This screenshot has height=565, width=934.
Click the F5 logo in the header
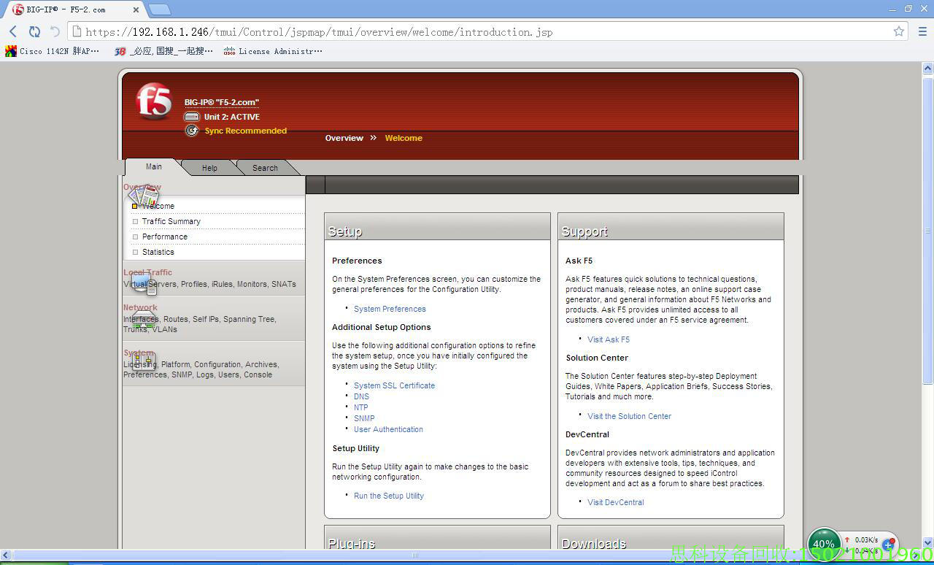pos(153,101)
